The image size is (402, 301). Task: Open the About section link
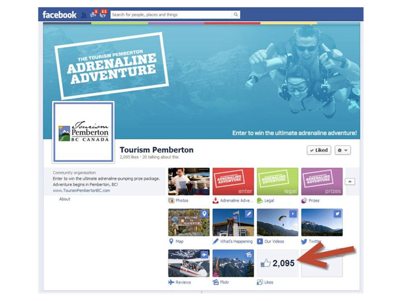(65, 199)
